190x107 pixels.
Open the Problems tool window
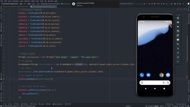tap(25, 104)
